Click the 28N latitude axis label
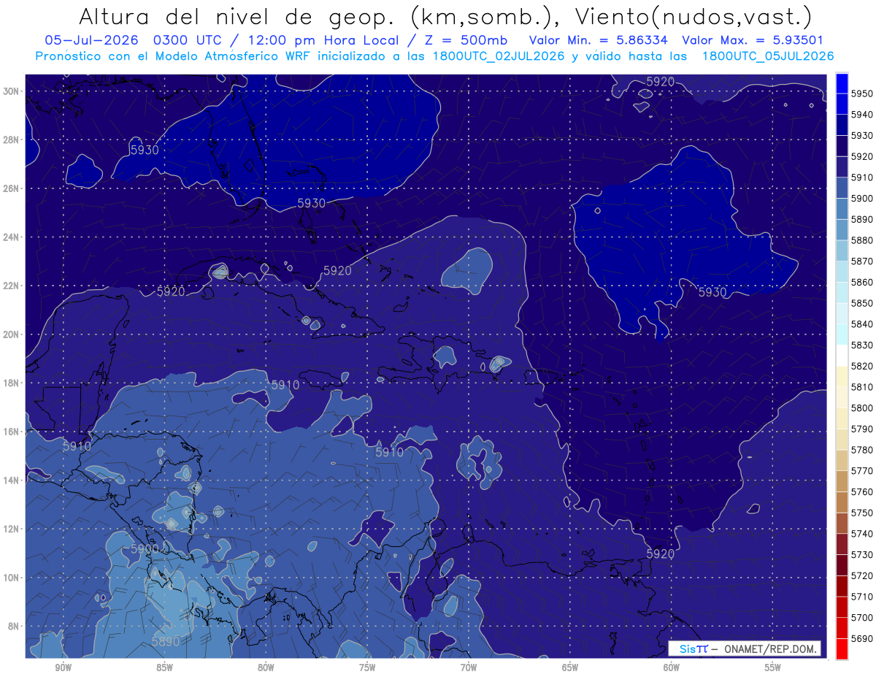Viewport: 876px width, 677px height. click(11, 139)
